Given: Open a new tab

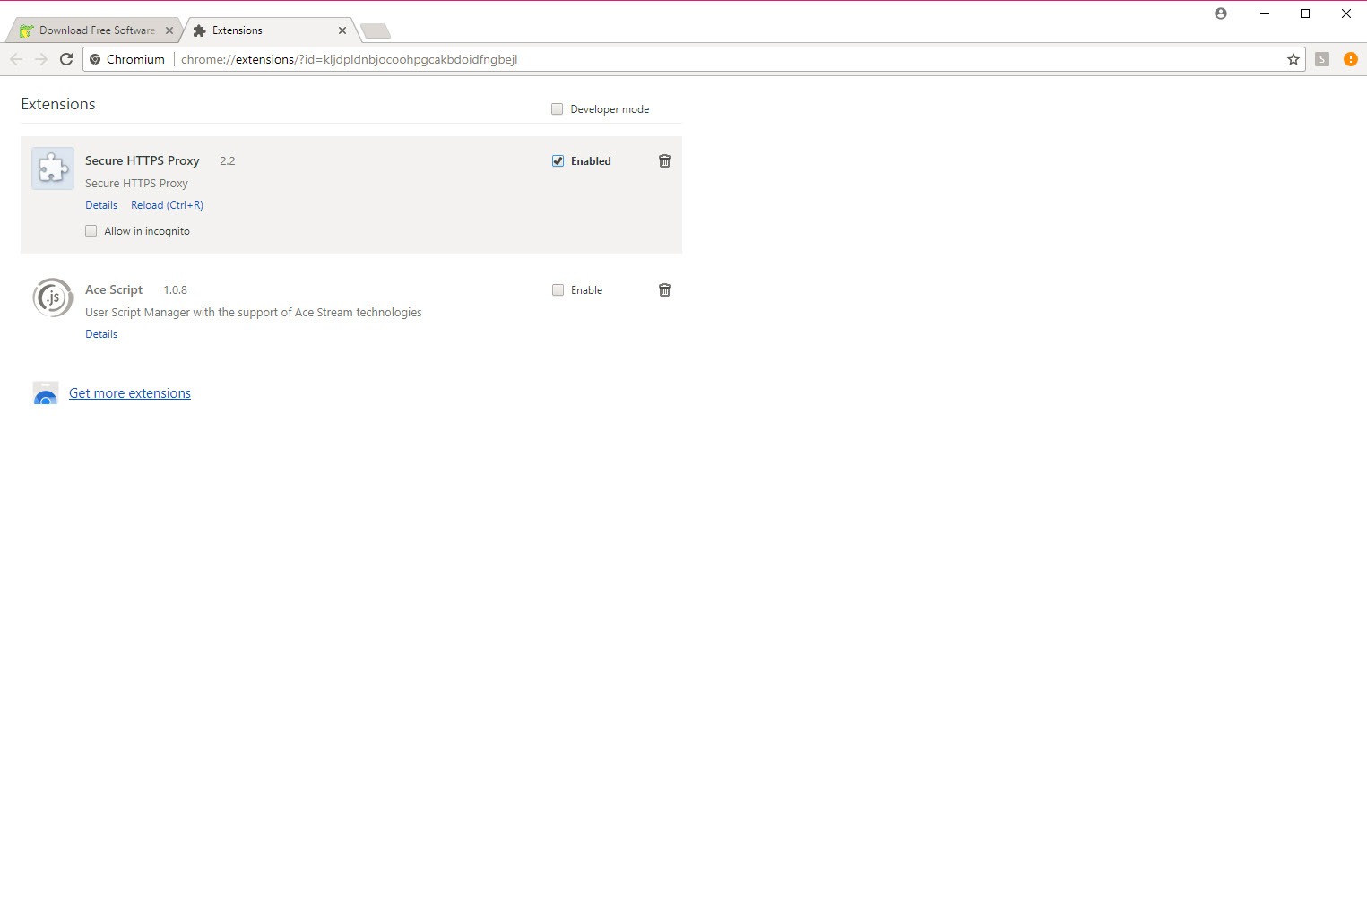Looking at the screenshot, I should pos(376,31).
